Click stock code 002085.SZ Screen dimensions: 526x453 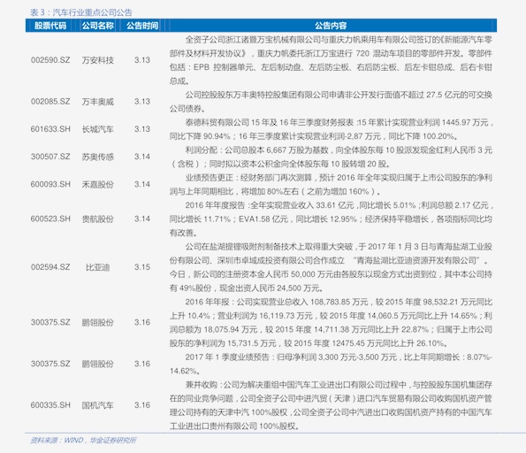pos(50,102)
